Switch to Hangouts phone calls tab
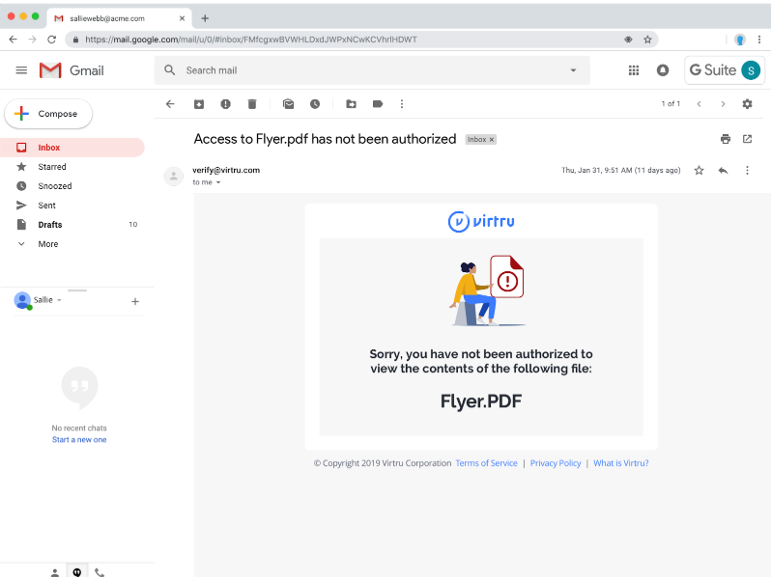Viewport: 771px width, 577px height. pos(100,572)
